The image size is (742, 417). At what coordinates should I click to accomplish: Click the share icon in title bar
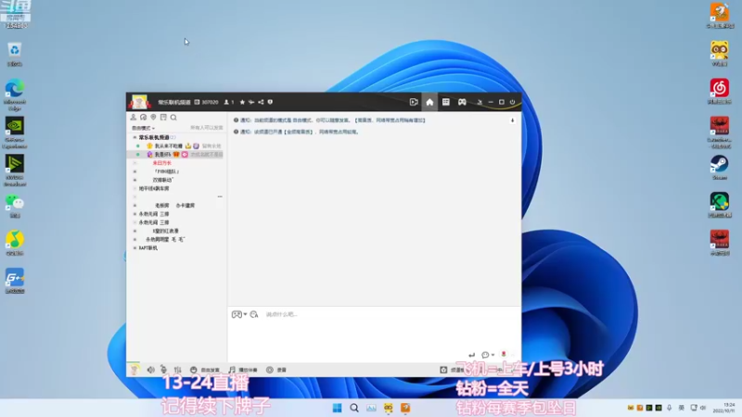[x=261, y=102]
